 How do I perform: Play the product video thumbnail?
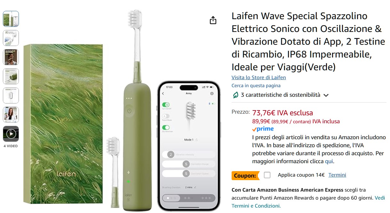tap(11, 134)
